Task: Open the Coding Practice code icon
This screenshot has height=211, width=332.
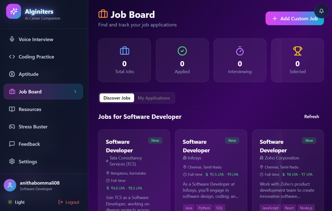Action: [11, 57]
